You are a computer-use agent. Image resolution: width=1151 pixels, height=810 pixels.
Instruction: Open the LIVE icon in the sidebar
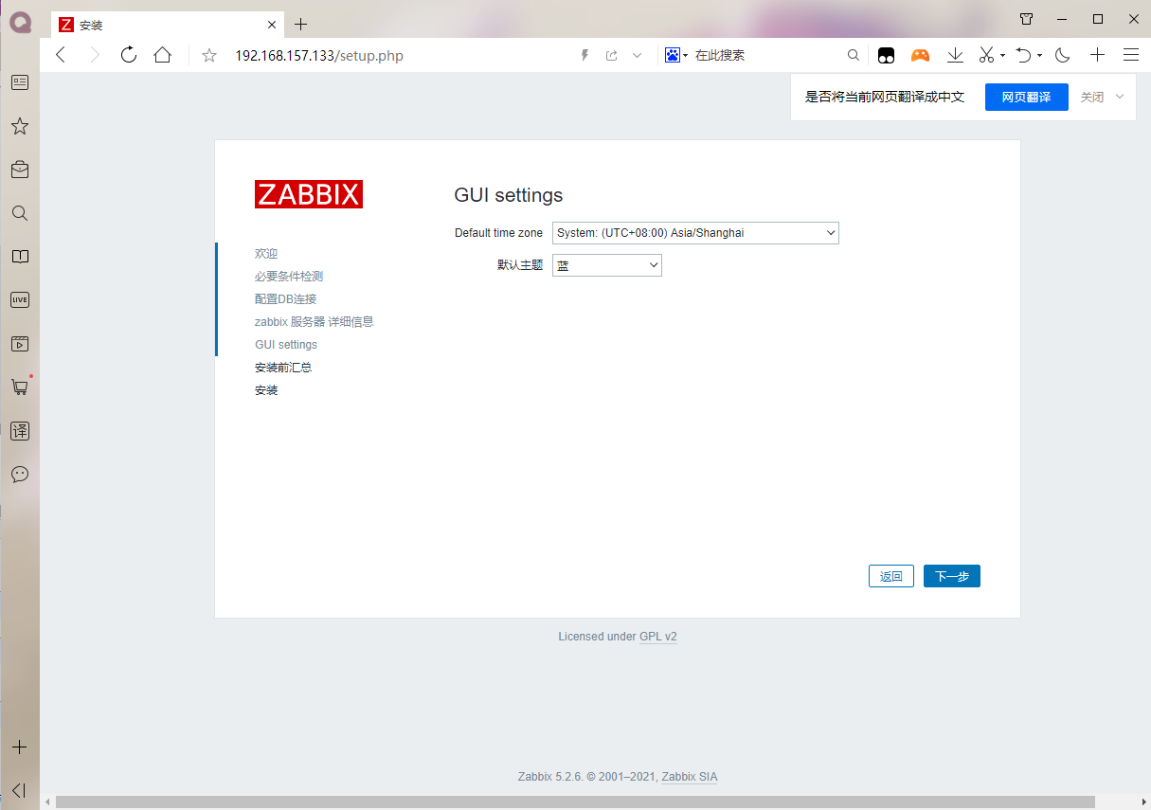(x=20, y=300)
